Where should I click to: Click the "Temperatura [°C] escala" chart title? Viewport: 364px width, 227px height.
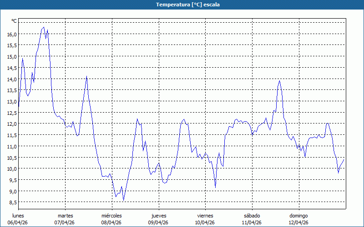coord(182,5)
